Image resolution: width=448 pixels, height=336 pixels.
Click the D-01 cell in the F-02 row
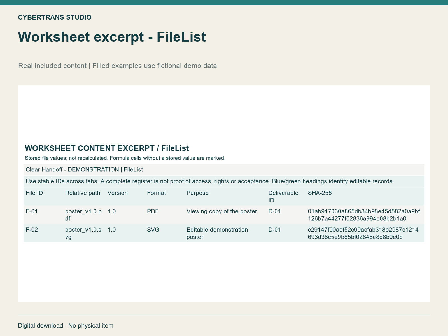(x=275, y=230)
